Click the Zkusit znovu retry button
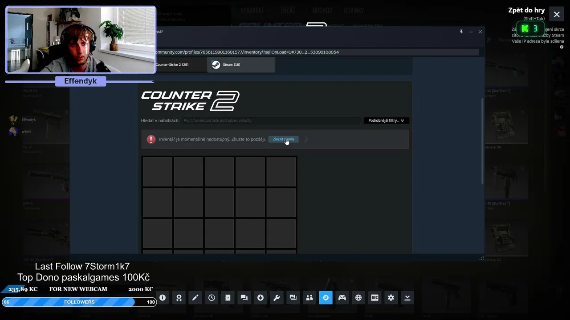 [x=283, y=139]
